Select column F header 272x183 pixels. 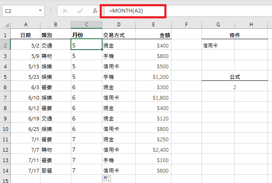coord(186,25)
